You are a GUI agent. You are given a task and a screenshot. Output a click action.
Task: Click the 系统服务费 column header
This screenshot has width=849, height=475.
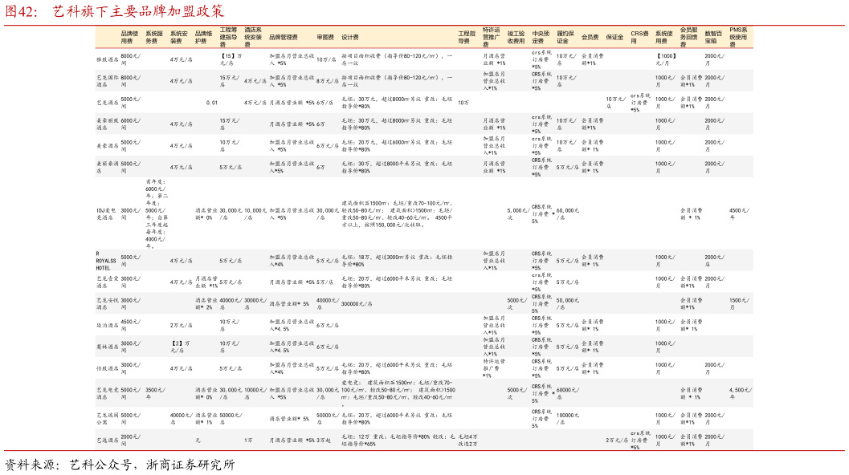[154, 37]
